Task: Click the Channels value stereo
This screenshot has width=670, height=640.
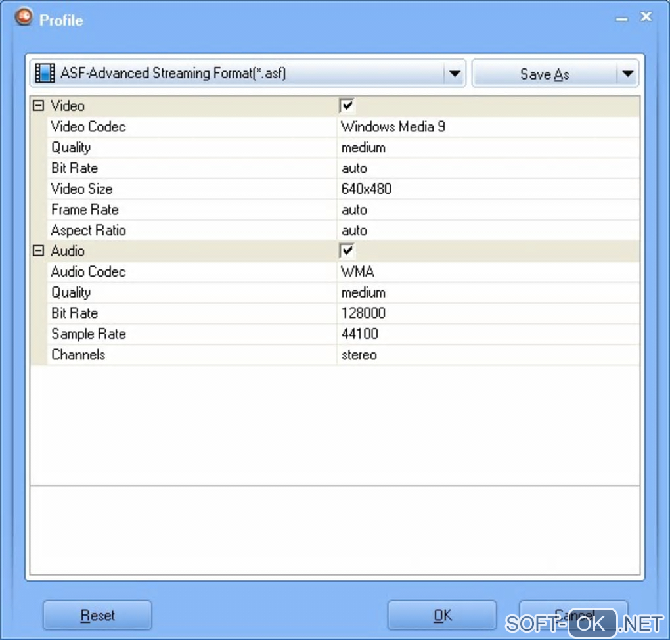Action: click(359, 355)
